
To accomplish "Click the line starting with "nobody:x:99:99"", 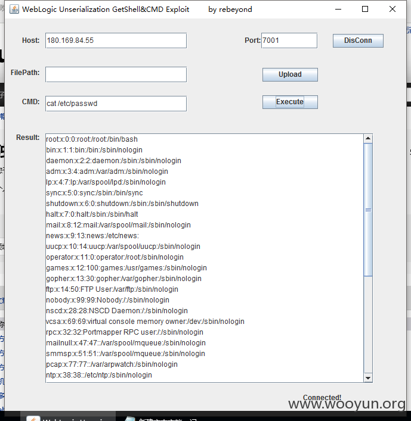I will pyautogui.click(x=107, y=301).
